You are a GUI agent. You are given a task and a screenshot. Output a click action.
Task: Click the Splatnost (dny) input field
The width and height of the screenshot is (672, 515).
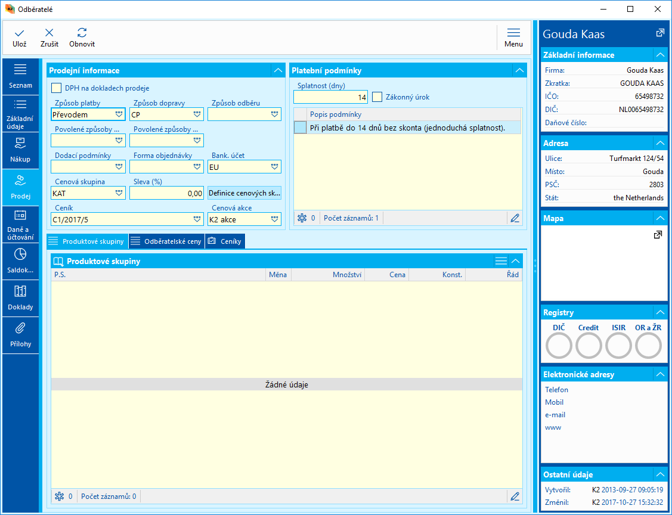pos(330,97)
